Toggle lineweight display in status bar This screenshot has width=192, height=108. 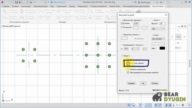click(x=156, y=105)
